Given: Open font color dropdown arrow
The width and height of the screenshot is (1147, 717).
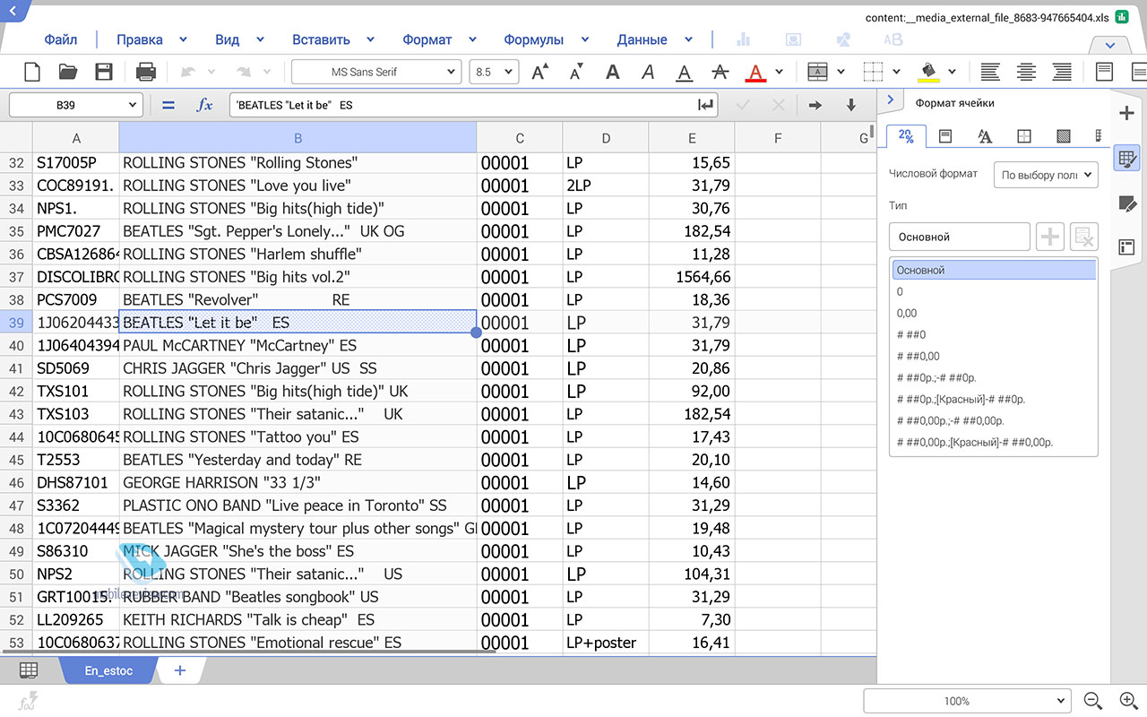Looking at the screenshot, I should 779,72.
